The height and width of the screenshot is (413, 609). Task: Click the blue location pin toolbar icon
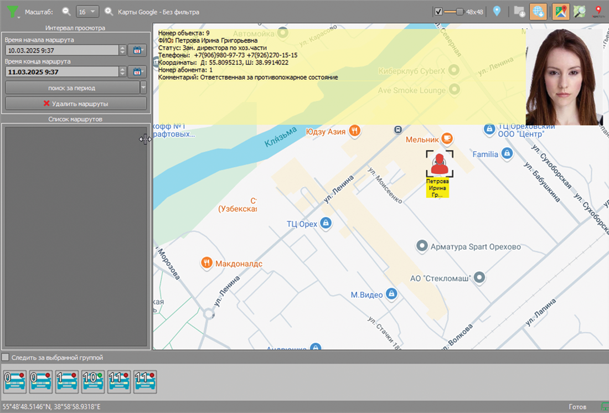pyautogui.click(x=497, y=11)
